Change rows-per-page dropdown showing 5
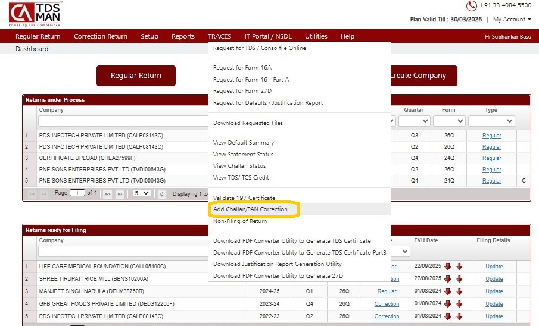This screenshot has height=326, width=539. tap(141, 194)
